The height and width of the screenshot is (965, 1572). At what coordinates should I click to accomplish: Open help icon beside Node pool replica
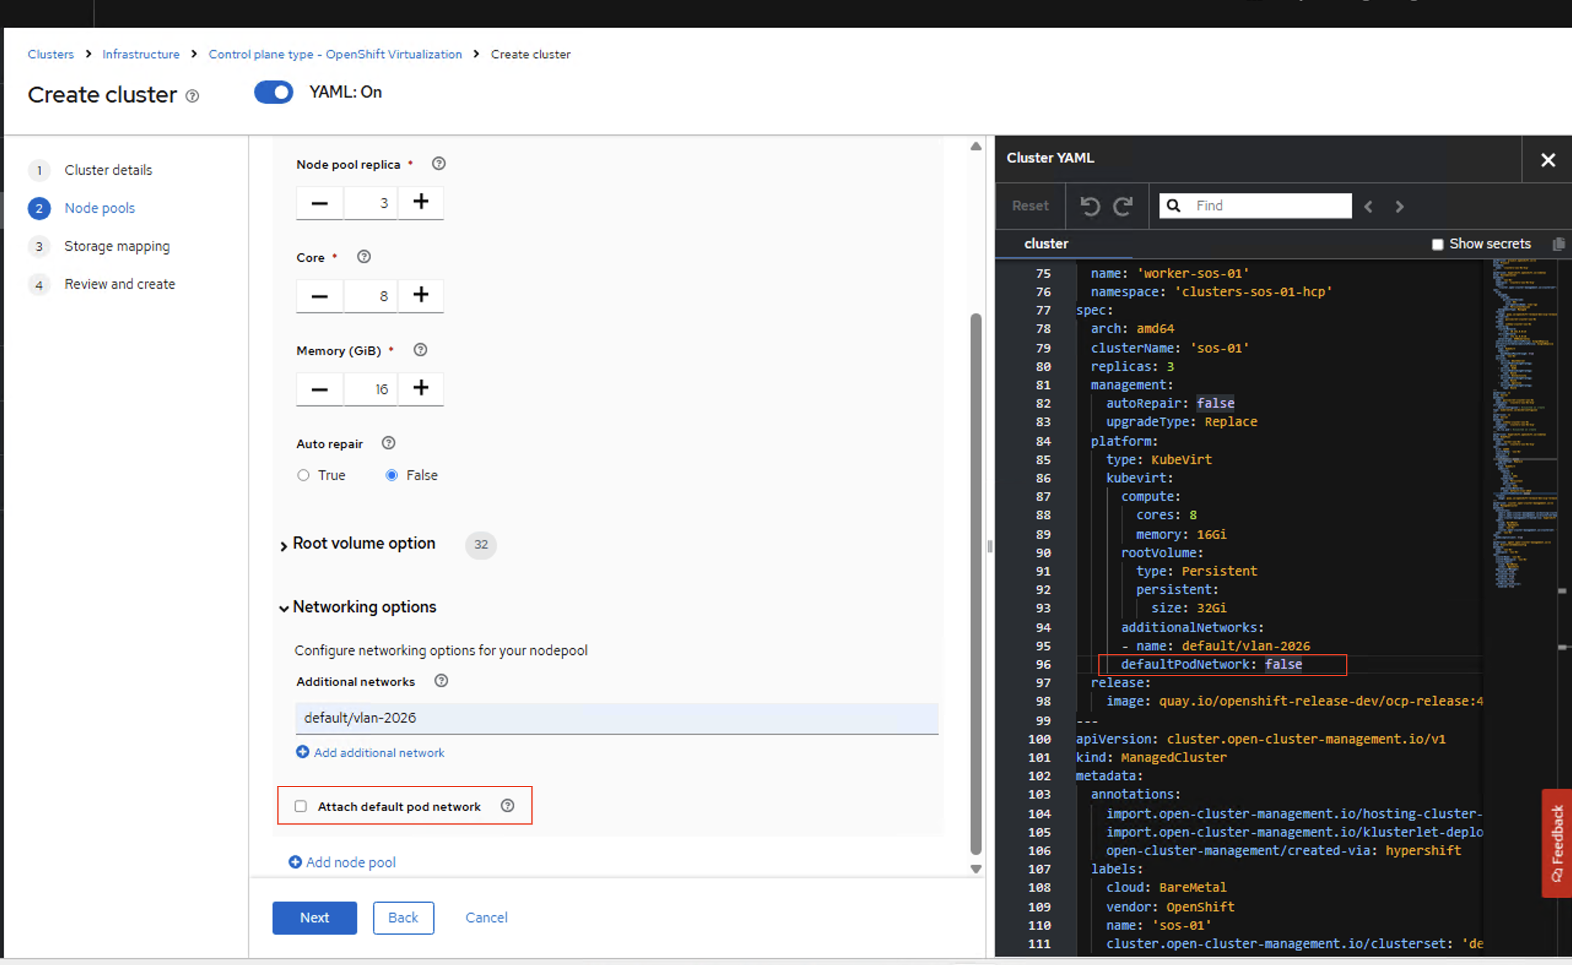[438, 164]
